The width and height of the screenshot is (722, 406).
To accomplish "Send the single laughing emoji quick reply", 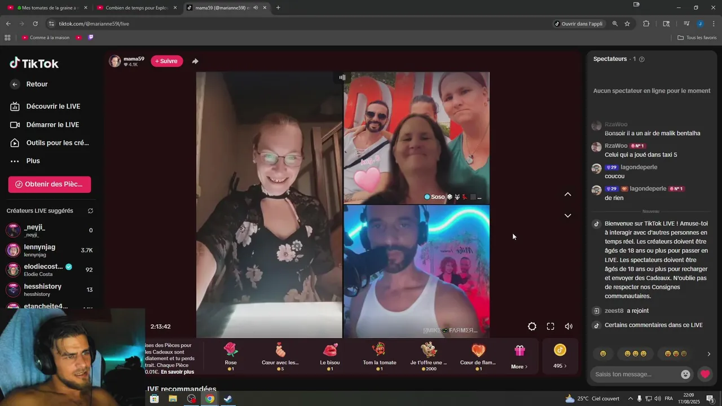I will tap(603, 354).
